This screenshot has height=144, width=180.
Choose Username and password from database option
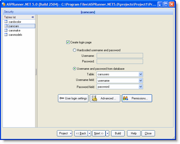click(74, 69)
